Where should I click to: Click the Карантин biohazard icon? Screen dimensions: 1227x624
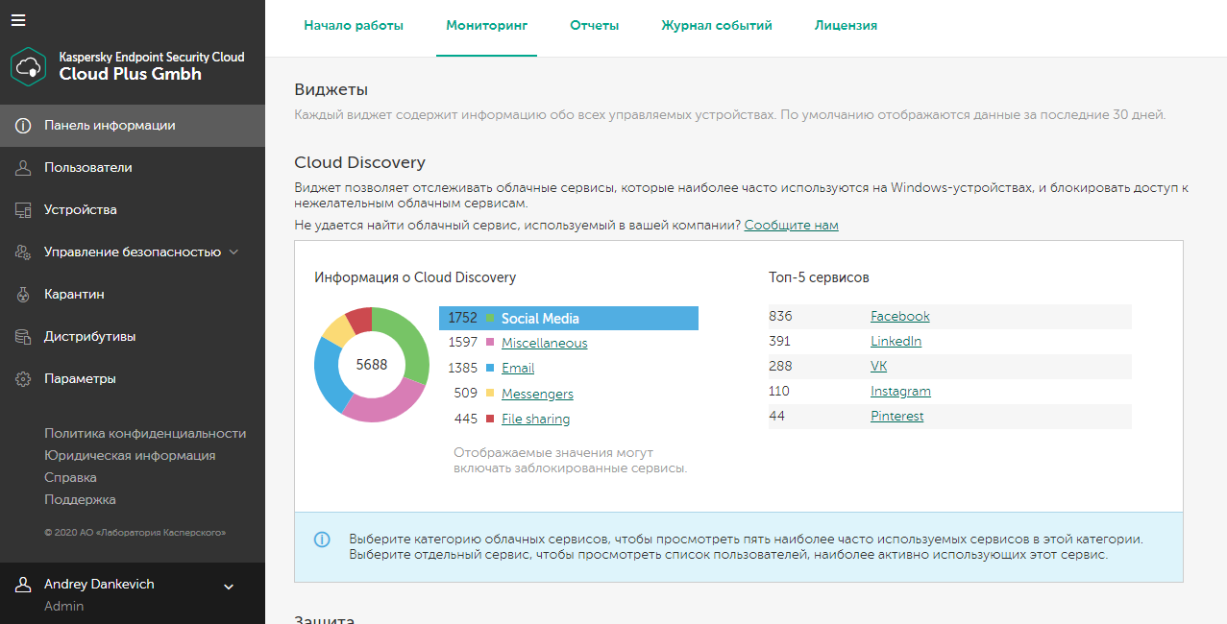(x=23, y=295)
